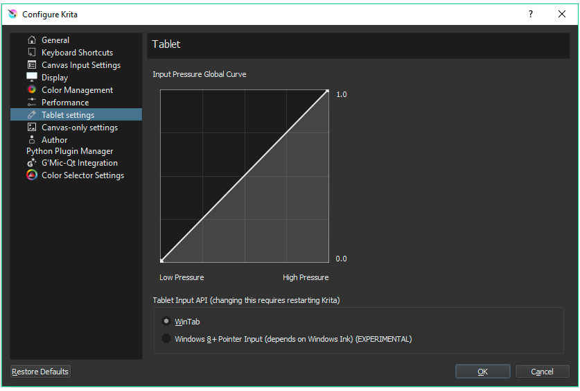The image size is (580, 391).
Task: Click the Canvas Input Settings icon
Action: click(x=32, y=64)
